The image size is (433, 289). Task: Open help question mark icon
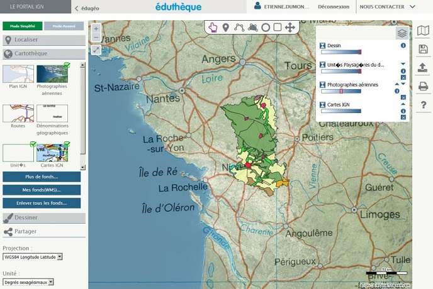(x=424, y=105)
